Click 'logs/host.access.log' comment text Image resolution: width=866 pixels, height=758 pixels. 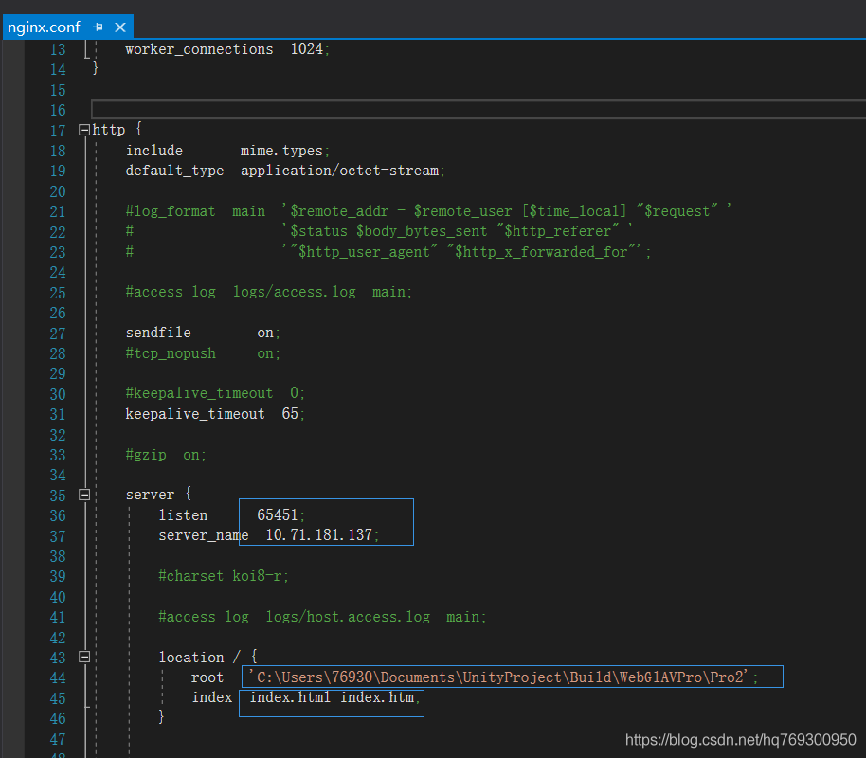348,617
